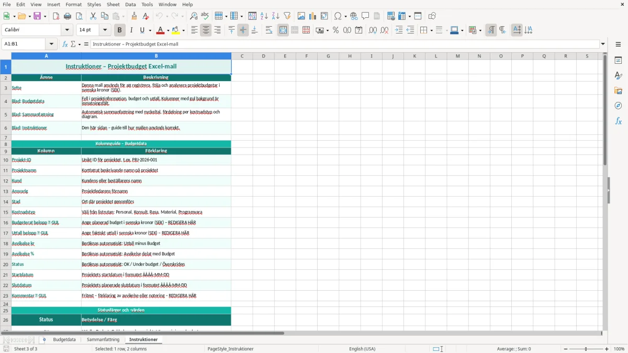Viewport: 628px width, 353px height.
Task: Open the Font Color dropdown arrow
Action: pos(169,30)
